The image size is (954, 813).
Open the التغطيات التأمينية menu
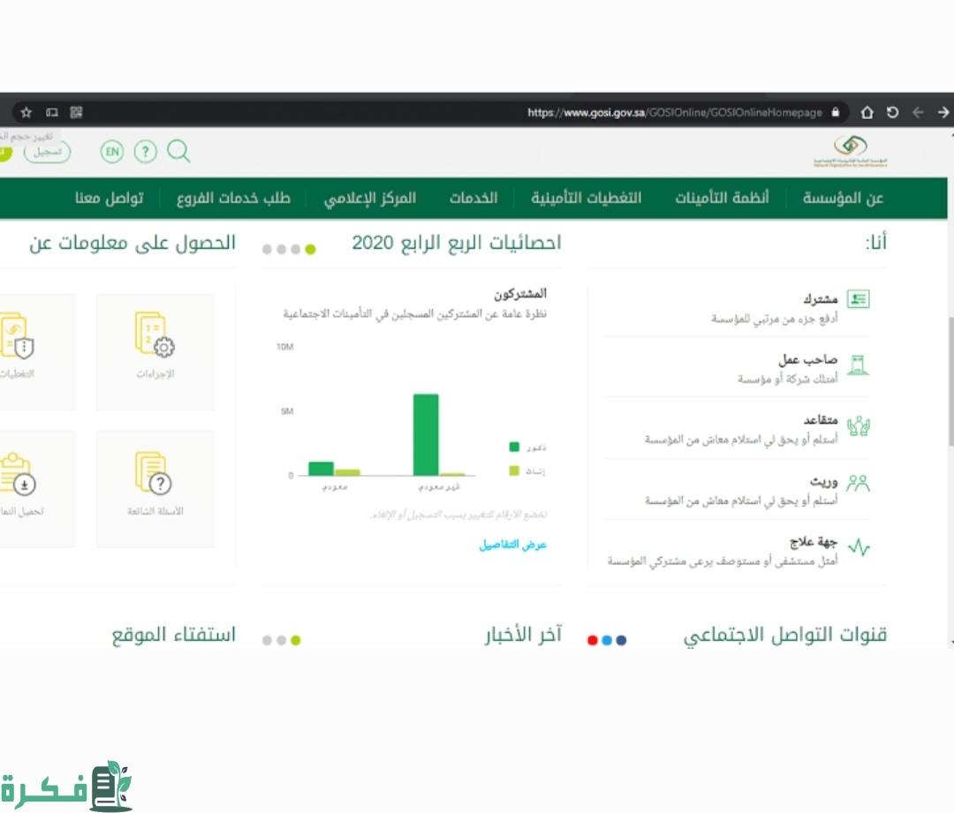click(587, 198)
